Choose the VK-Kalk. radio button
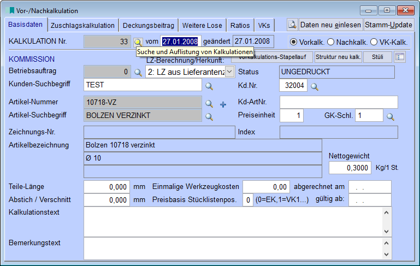 374,42
